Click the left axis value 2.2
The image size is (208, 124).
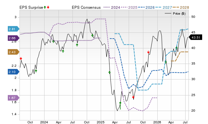pyautogui.click(x=14, y=66)
